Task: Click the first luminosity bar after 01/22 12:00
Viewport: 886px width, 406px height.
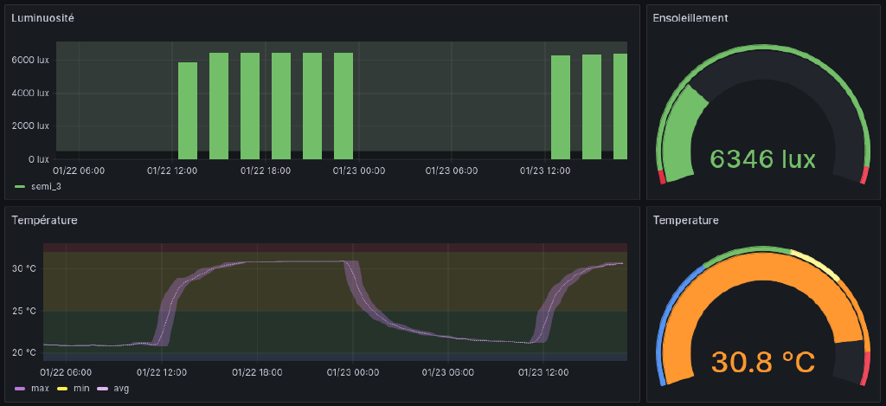Action: point(188,111)
